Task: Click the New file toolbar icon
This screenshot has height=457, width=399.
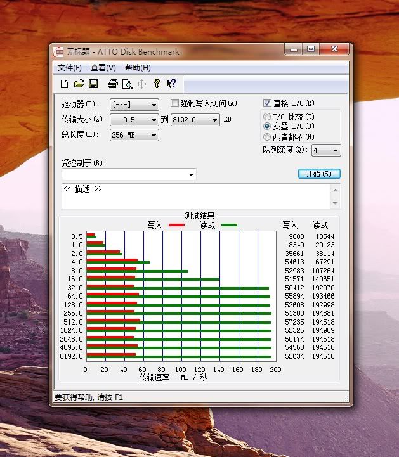Action: click(64, 84)
